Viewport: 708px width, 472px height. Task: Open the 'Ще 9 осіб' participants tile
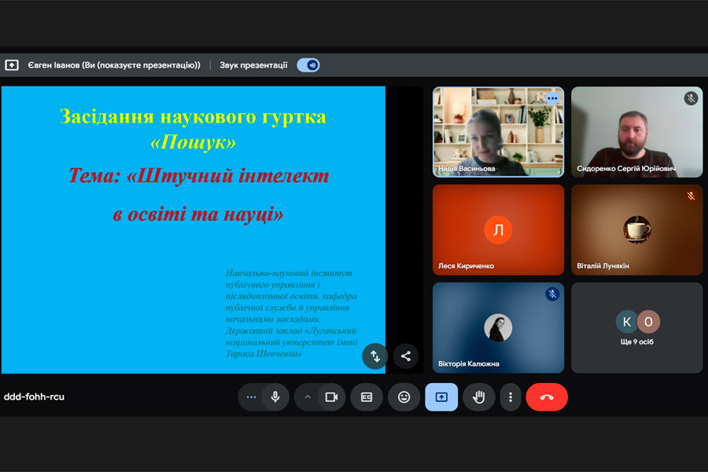[636, 327]
